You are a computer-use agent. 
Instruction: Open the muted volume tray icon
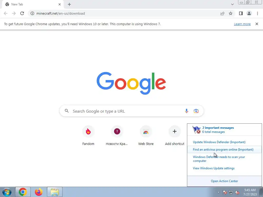coord(237,192)
